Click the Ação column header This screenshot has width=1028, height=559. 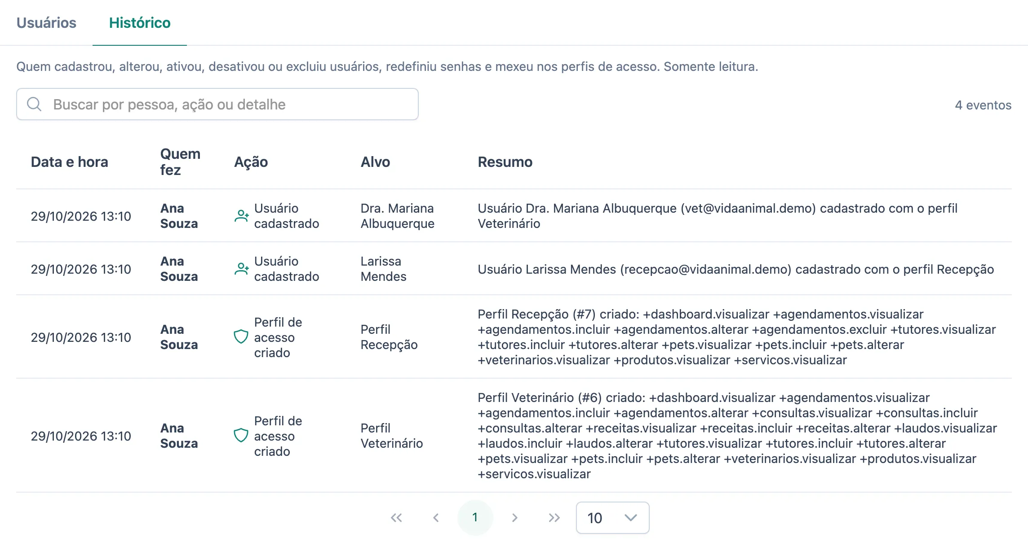[251, 162]
